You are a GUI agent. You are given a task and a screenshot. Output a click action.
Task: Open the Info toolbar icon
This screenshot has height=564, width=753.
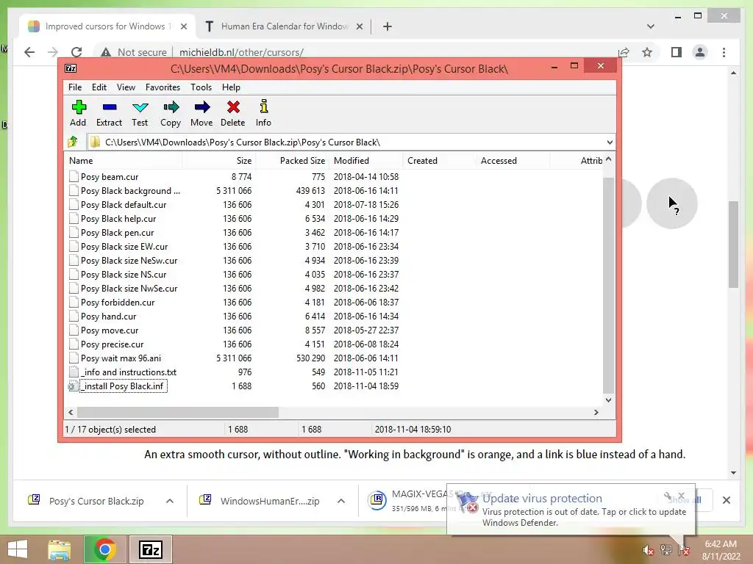263,113
